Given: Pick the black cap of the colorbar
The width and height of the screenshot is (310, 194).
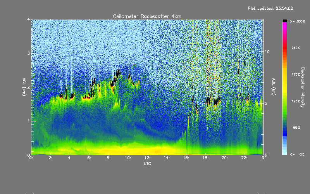Looking at the screenshot, I should point(284,21).
